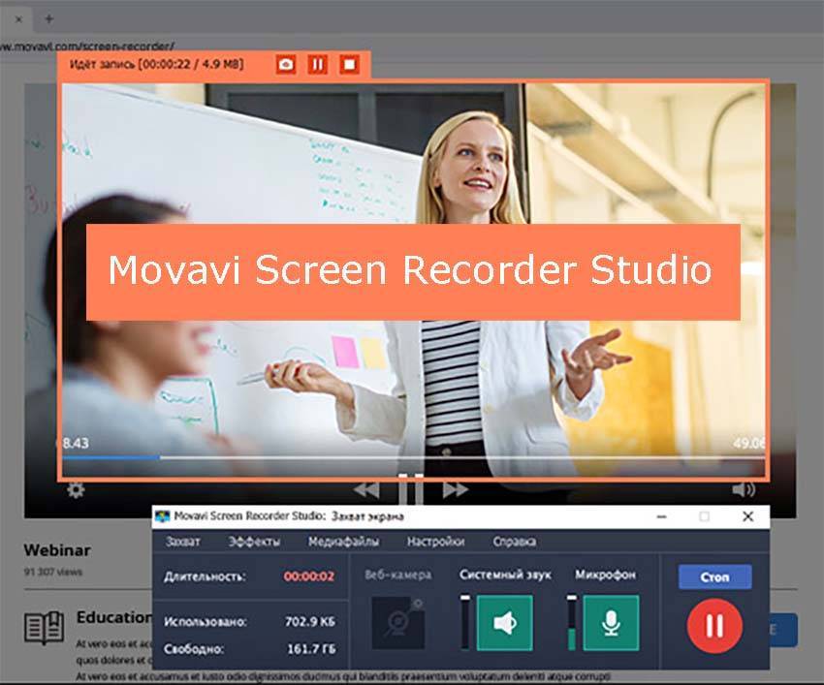Click the red round pause button
This screenshot has width=824, height=685.
(x=714, y=626)
